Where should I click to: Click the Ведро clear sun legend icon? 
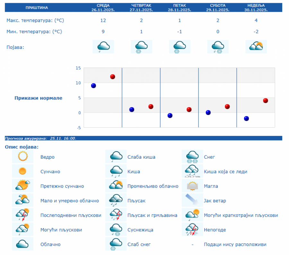click(22, 157)
